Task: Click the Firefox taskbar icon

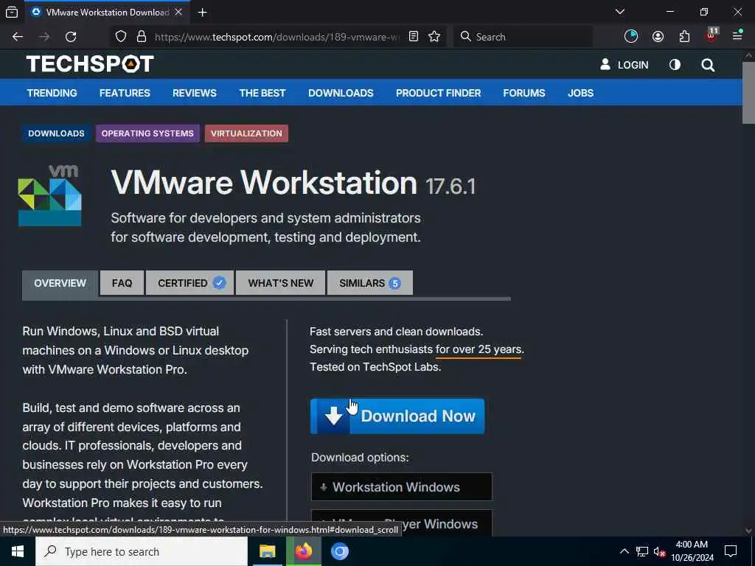Action: pos(303,551)
